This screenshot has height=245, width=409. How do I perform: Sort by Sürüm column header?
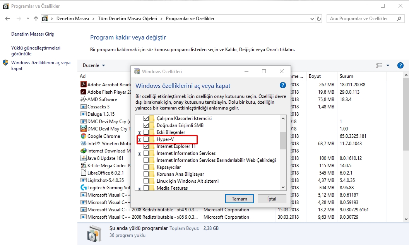click(346, 76)
